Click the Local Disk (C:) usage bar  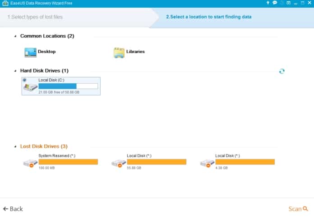click(68, 86)
